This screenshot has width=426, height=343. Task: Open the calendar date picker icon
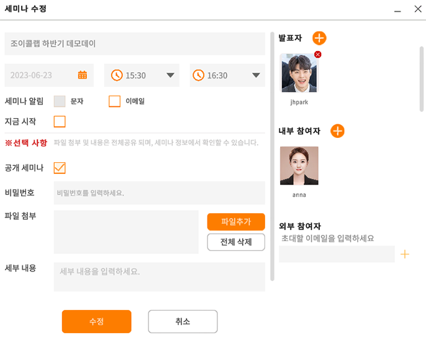(x=83, y=75)
